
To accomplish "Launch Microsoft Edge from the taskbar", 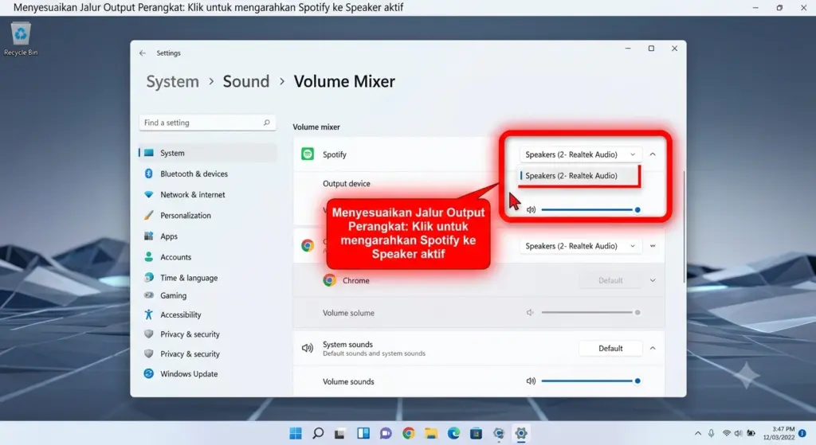I will (x=453, y=433).
